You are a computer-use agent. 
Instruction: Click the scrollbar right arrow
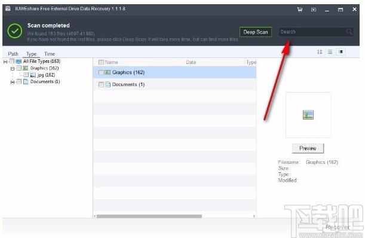click(x=254, y=216)
